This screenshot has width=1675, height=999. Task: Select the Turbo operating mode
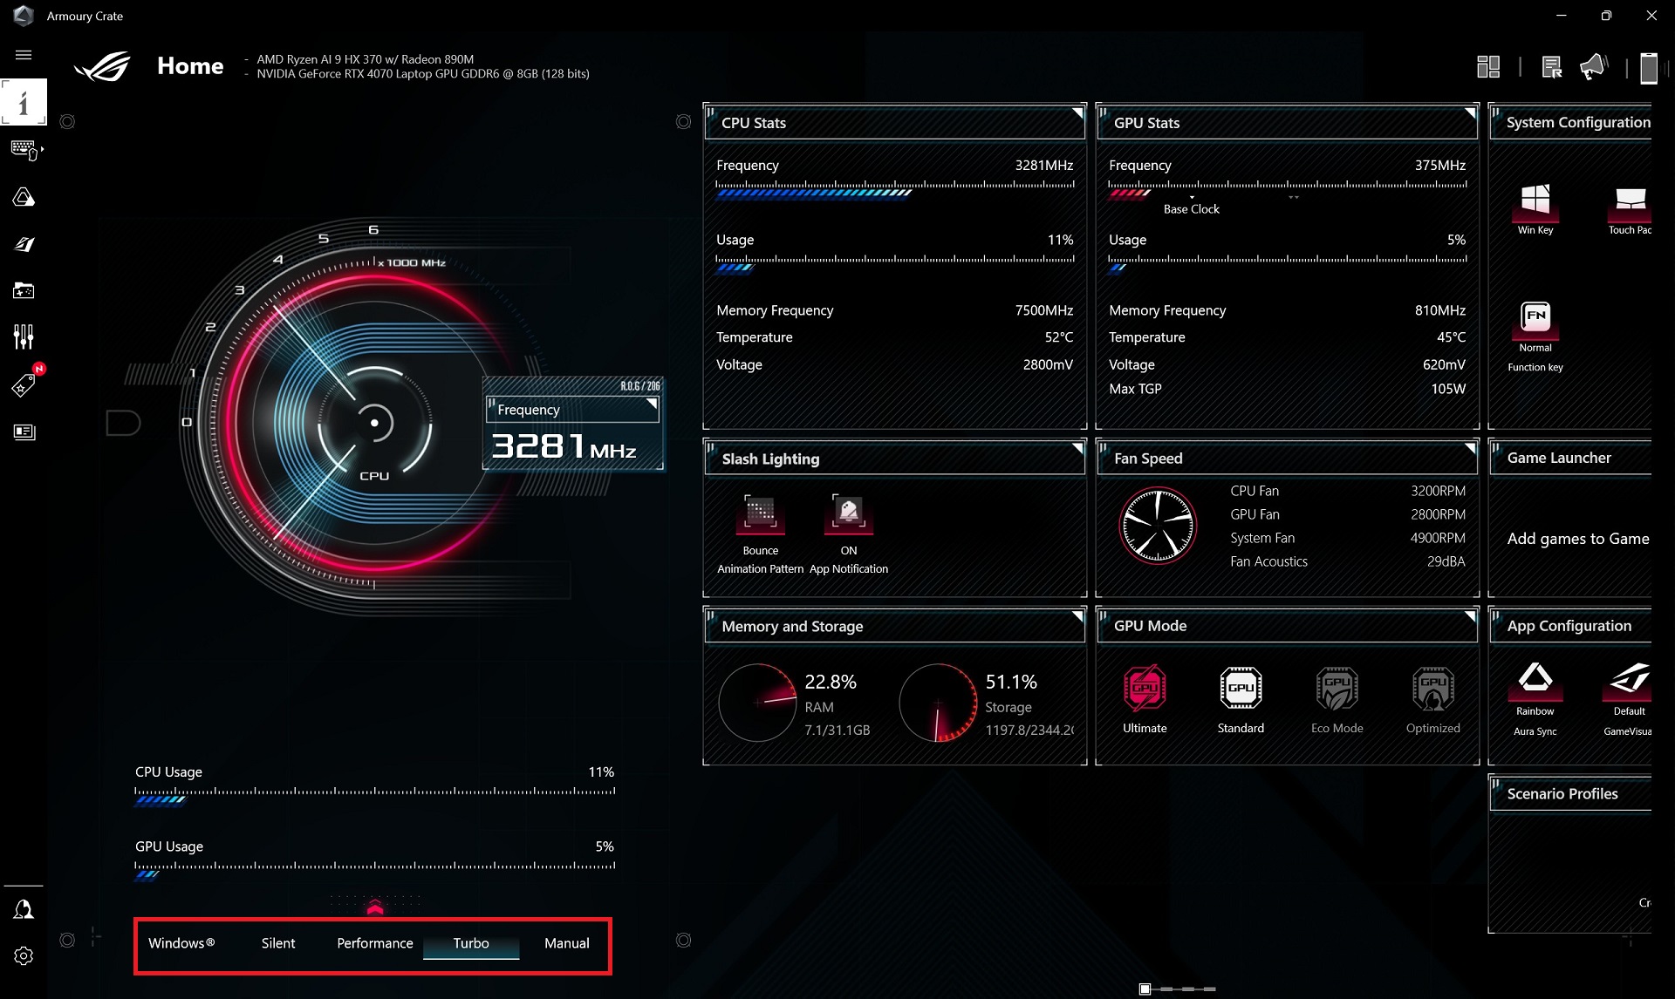pos(471,943)
